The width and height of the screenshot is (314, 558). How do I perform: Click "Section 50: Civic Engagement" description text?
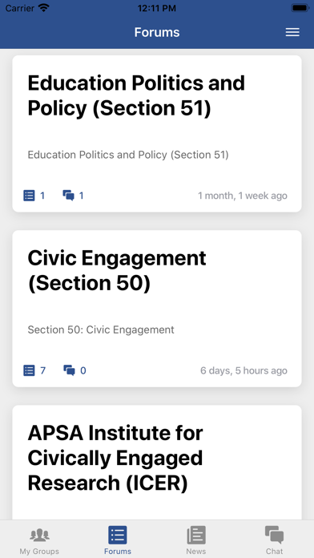tap(101, 330)
